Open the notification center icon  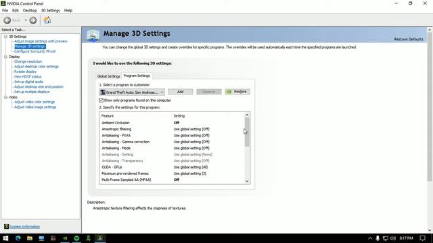click(x=423, y=238)
